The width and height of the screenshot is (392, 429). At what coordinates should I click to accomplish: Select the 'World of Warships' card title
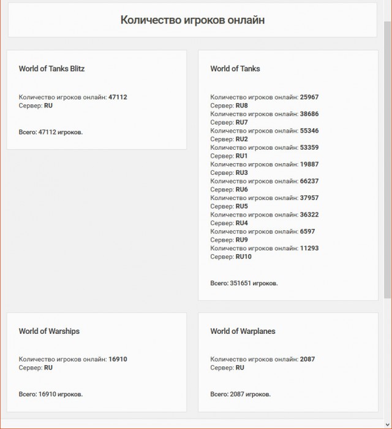coord(49,331)
